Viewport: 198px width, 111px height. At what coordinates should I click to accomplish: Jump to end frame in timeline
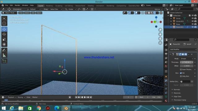coord(91,97)
